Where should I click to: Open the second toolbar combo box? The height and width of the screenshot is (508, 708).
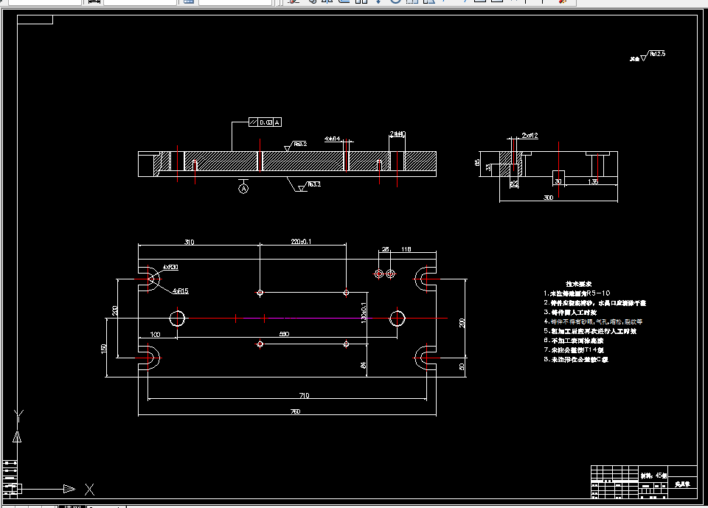140,1
